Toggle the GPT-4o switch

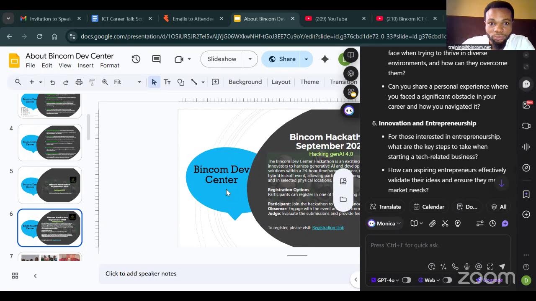tap(406, 280)
